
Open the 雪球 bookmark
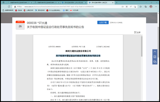pos(66,10)
